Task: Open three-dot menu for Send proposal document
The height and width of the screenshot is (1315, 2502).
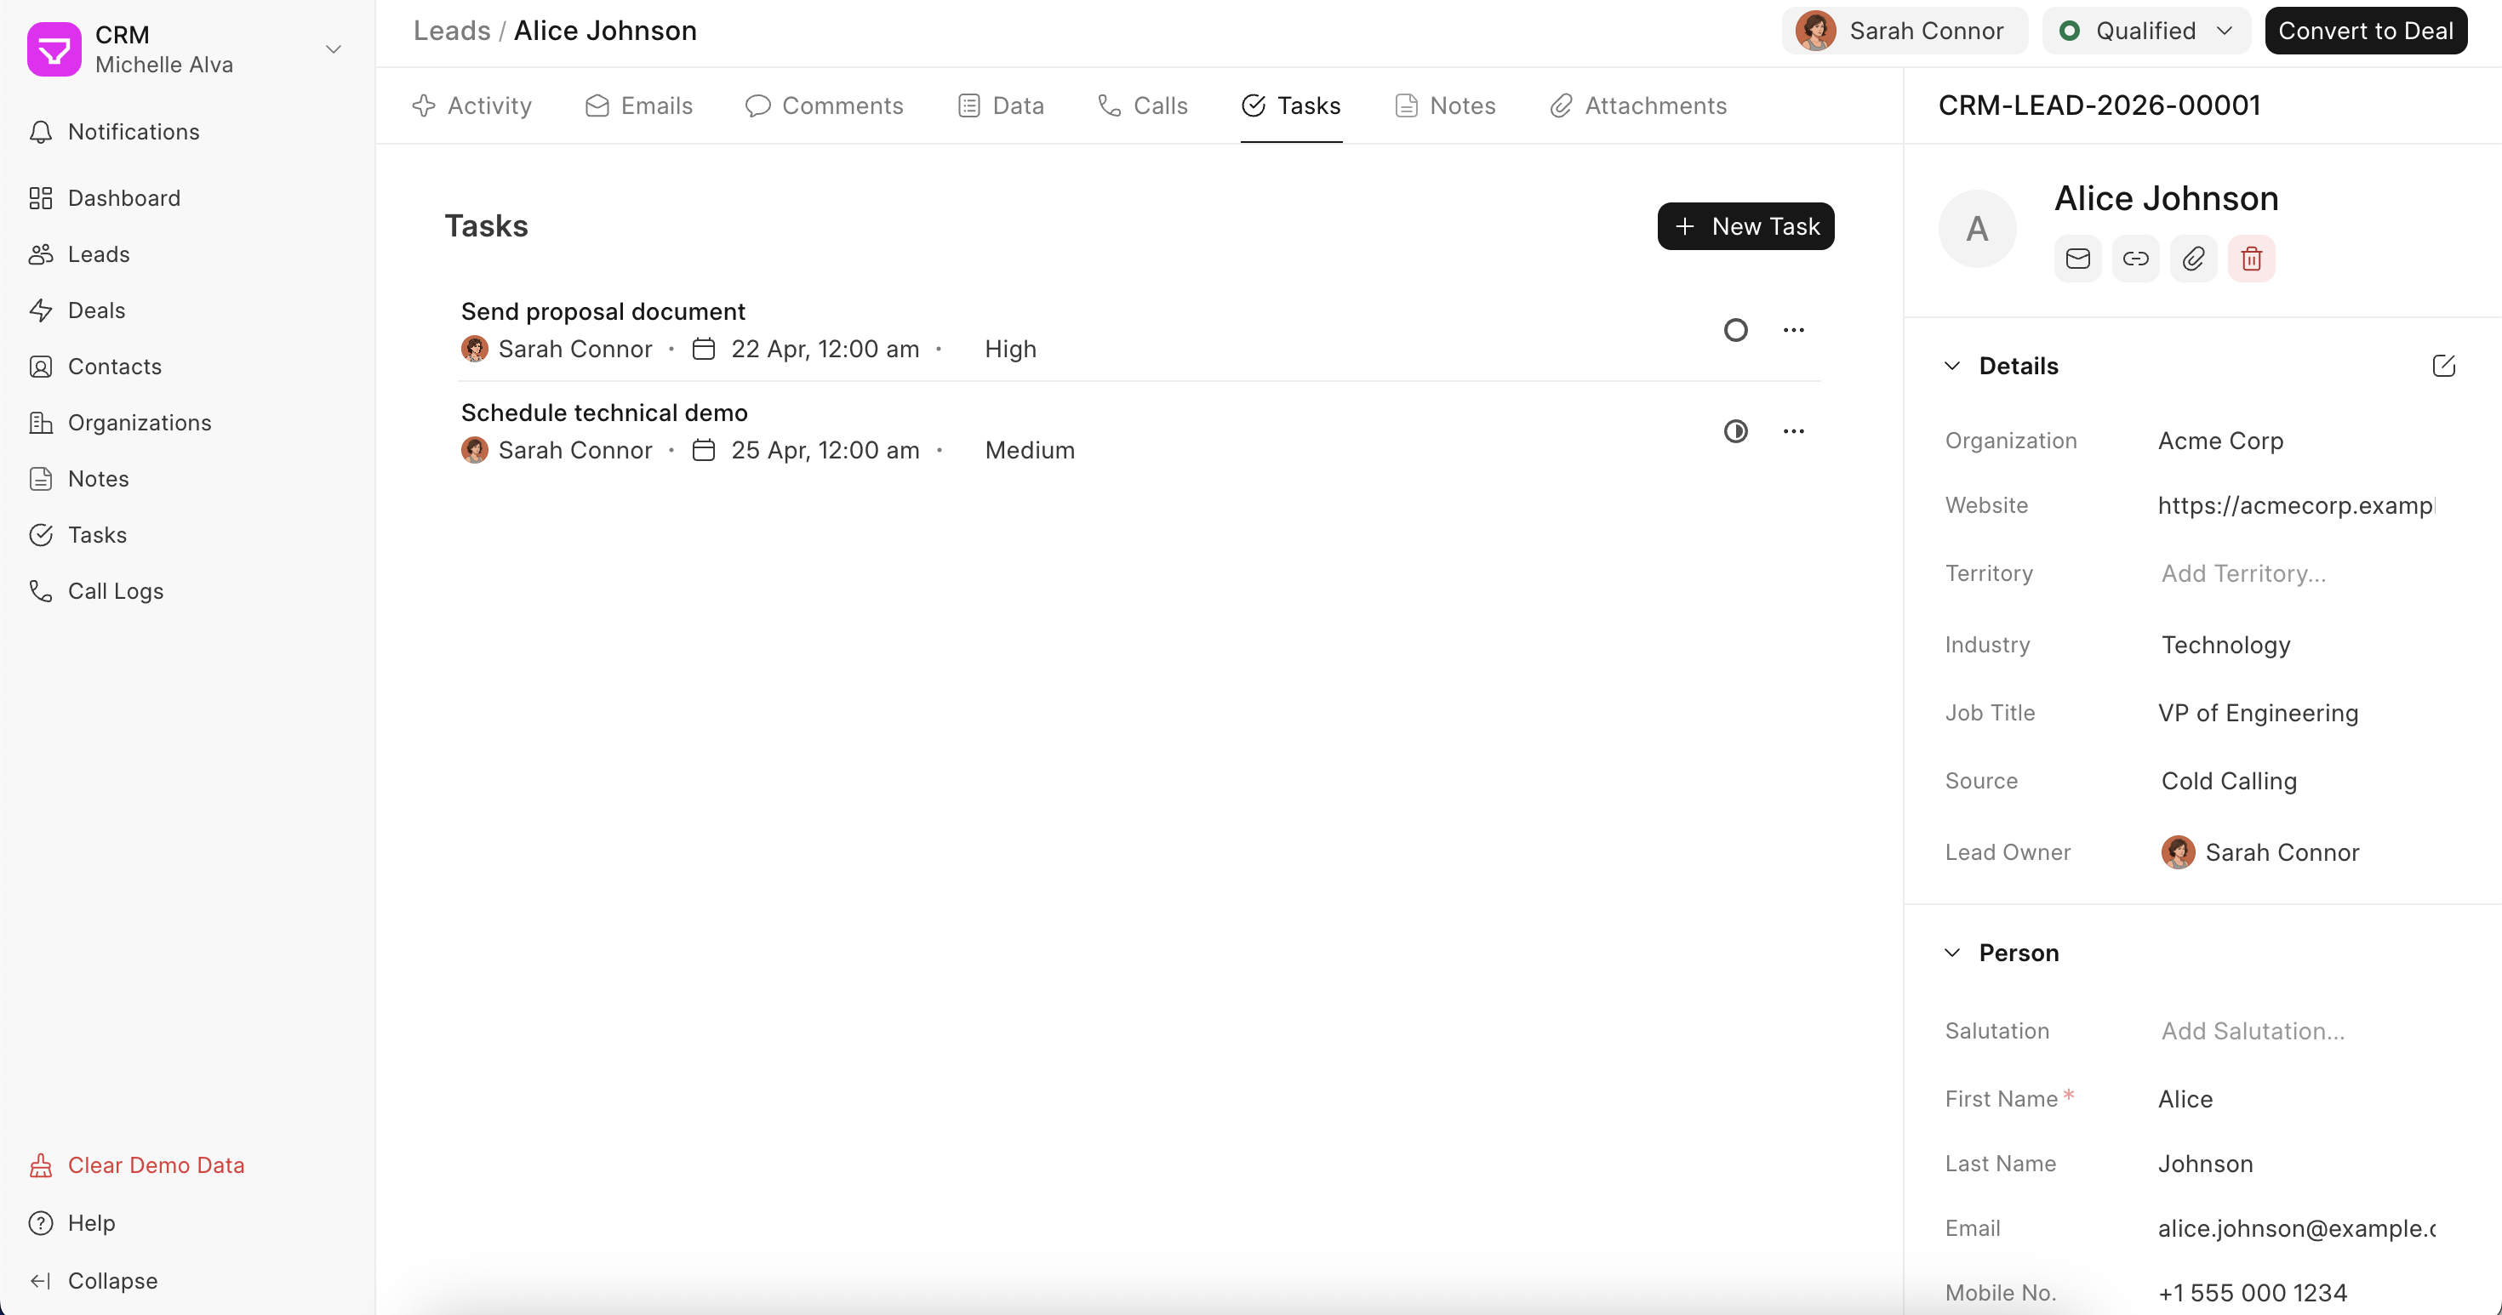Action: (x=1793, y=330)
